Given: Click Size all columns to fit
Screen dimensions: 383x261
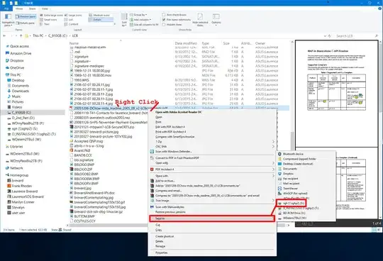Looking at the screenshot, I should click(x=144, y=24).
